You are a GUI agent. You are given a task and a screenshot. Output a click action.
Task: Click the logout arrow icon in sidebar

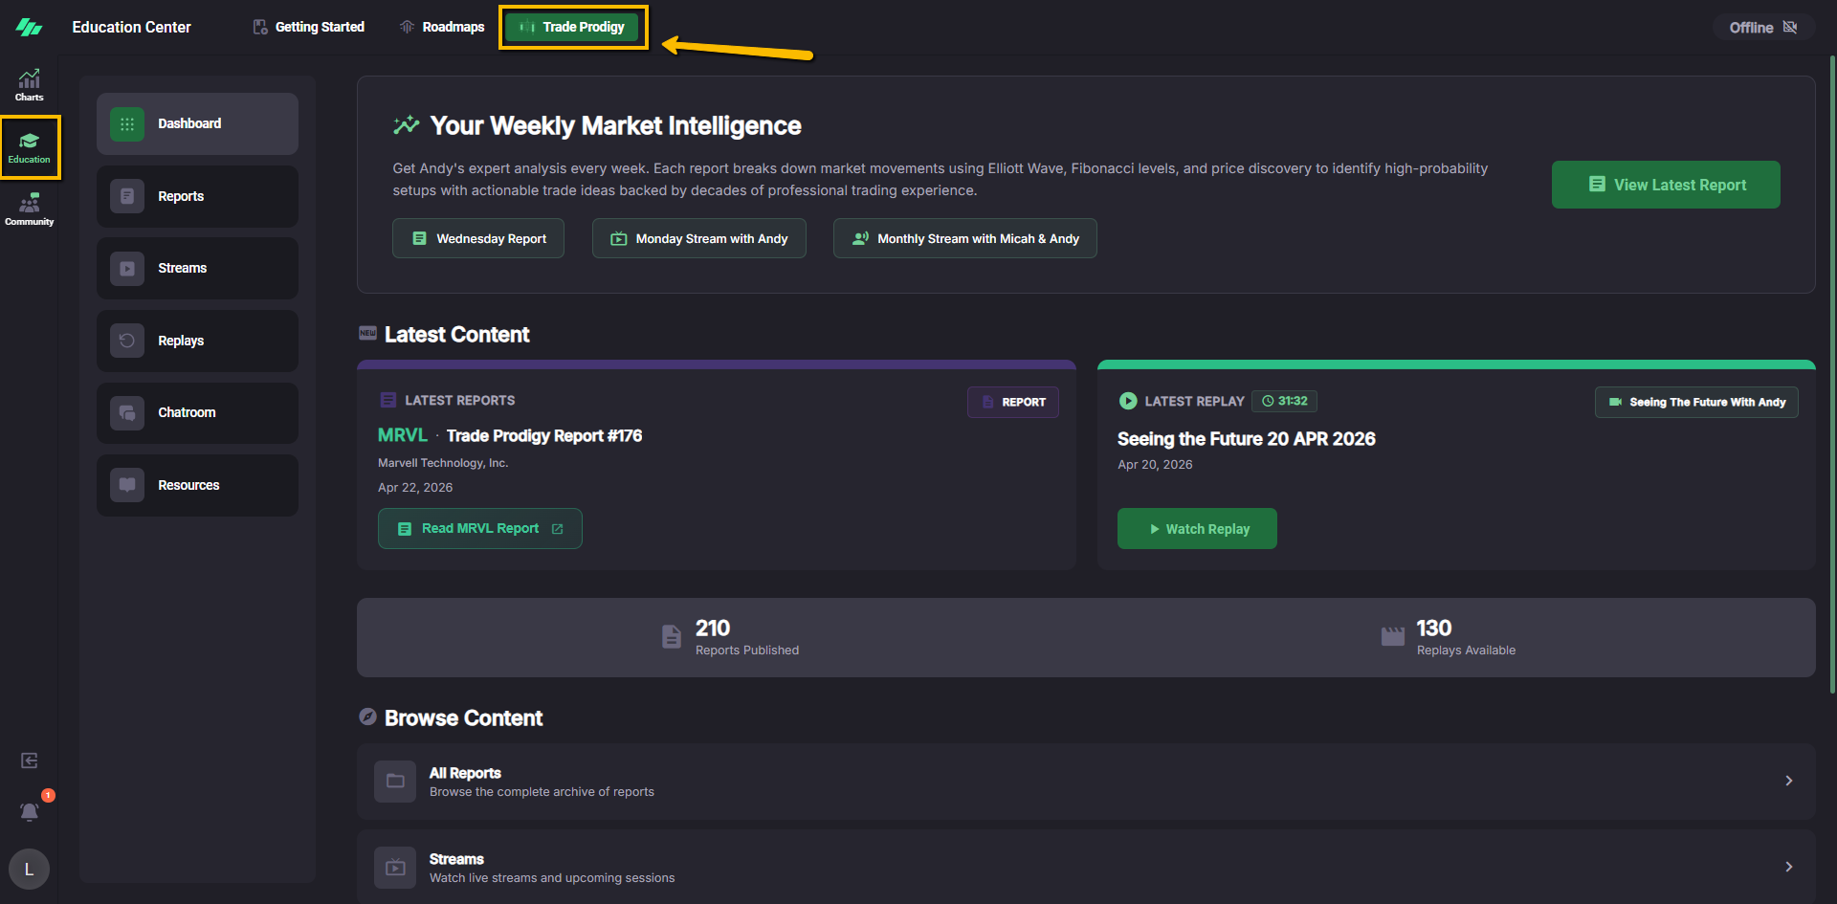30,761
